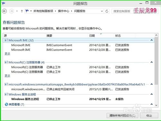
Task: Select the 已停止响应并且被关闭 report row
Action: point(79,89)
